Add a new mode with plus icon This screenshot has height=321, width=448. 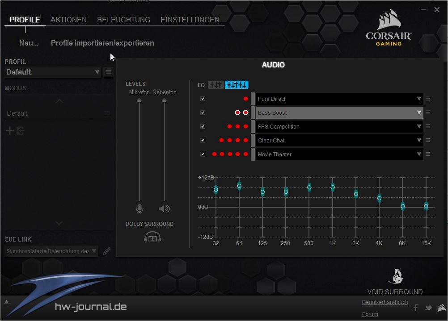tap(10, 131)
